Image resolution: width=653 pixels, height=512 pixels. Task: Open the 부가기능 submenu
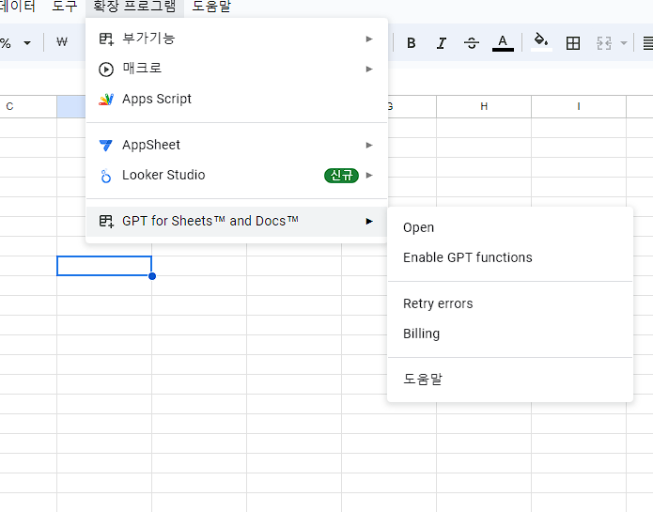237,39
